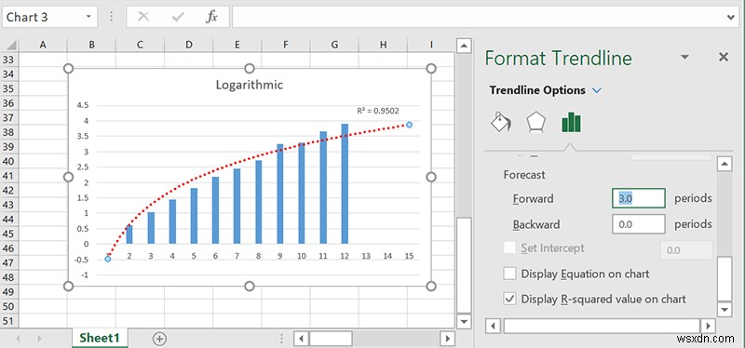Click worksheet vertical scrollbar up arrow

(x=464, y=46)
